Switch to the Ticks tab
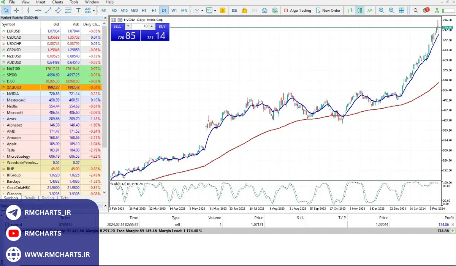 [x=65, y=198]
